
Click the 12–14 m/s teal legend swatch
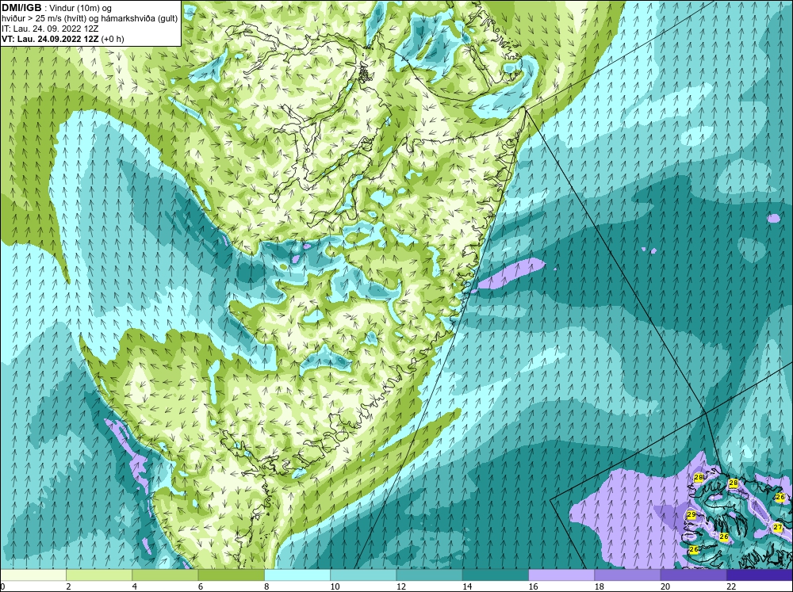point(429,575)
